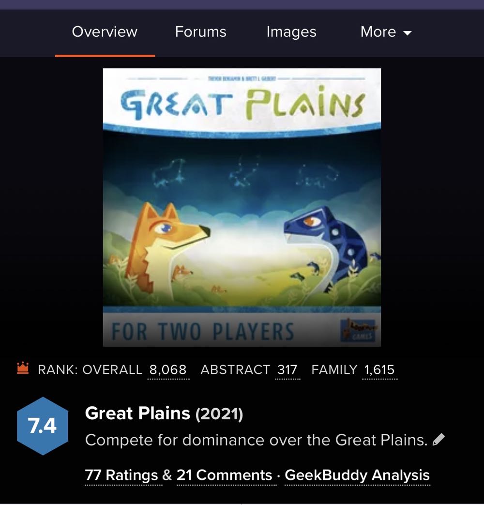This screenshot has width=484, height=505.
Task: Click the pencil edit icon after the tagline
Action: [x=439, y=439]
